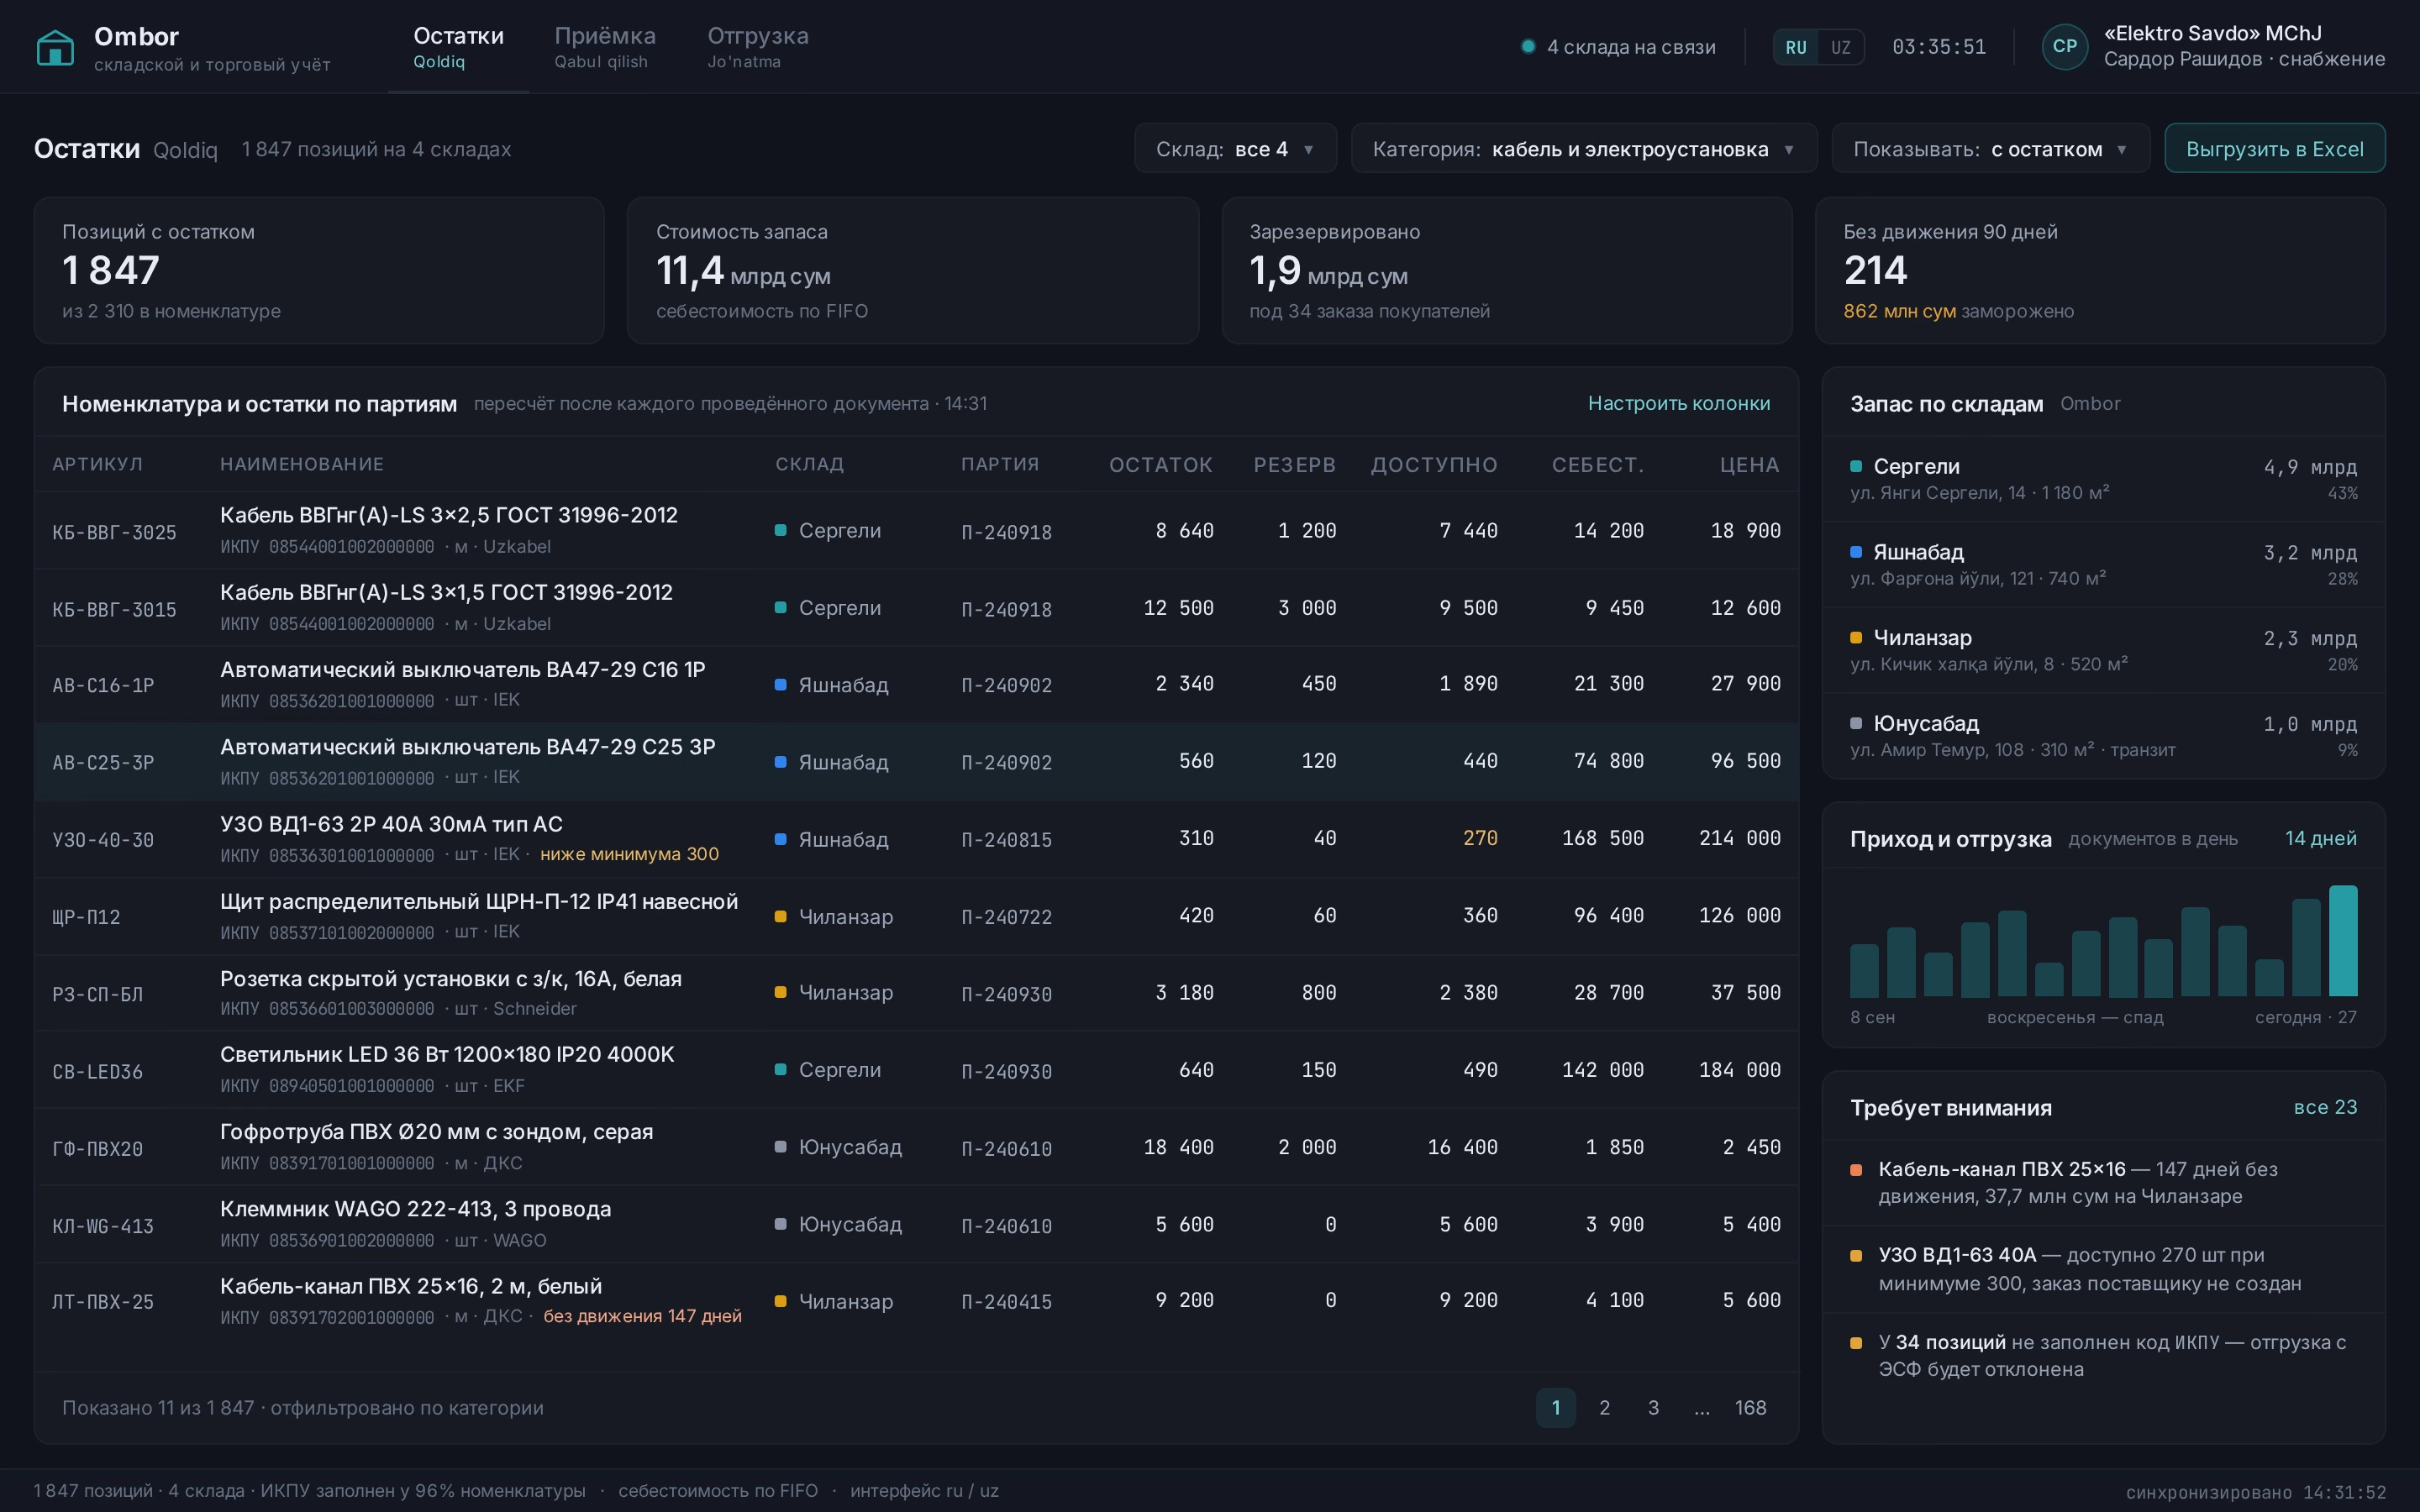2420x1512 pixels.
Task: Click the Юнусабад gray marker in stock panel
Action: (x=1856, y=723)
